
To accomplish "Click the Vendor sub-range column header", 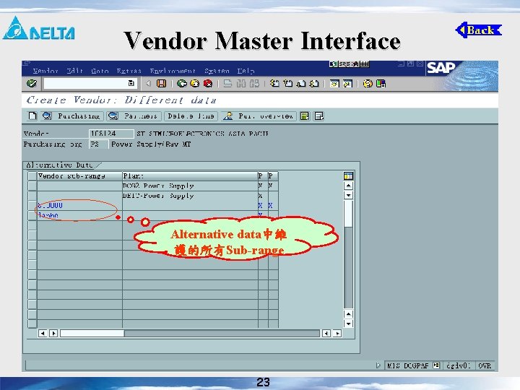I will pos(79,175).
